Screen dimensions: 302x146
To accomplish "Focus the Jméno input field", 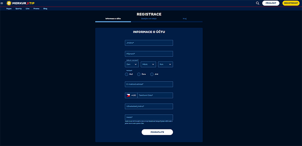I will coord(149,43).
